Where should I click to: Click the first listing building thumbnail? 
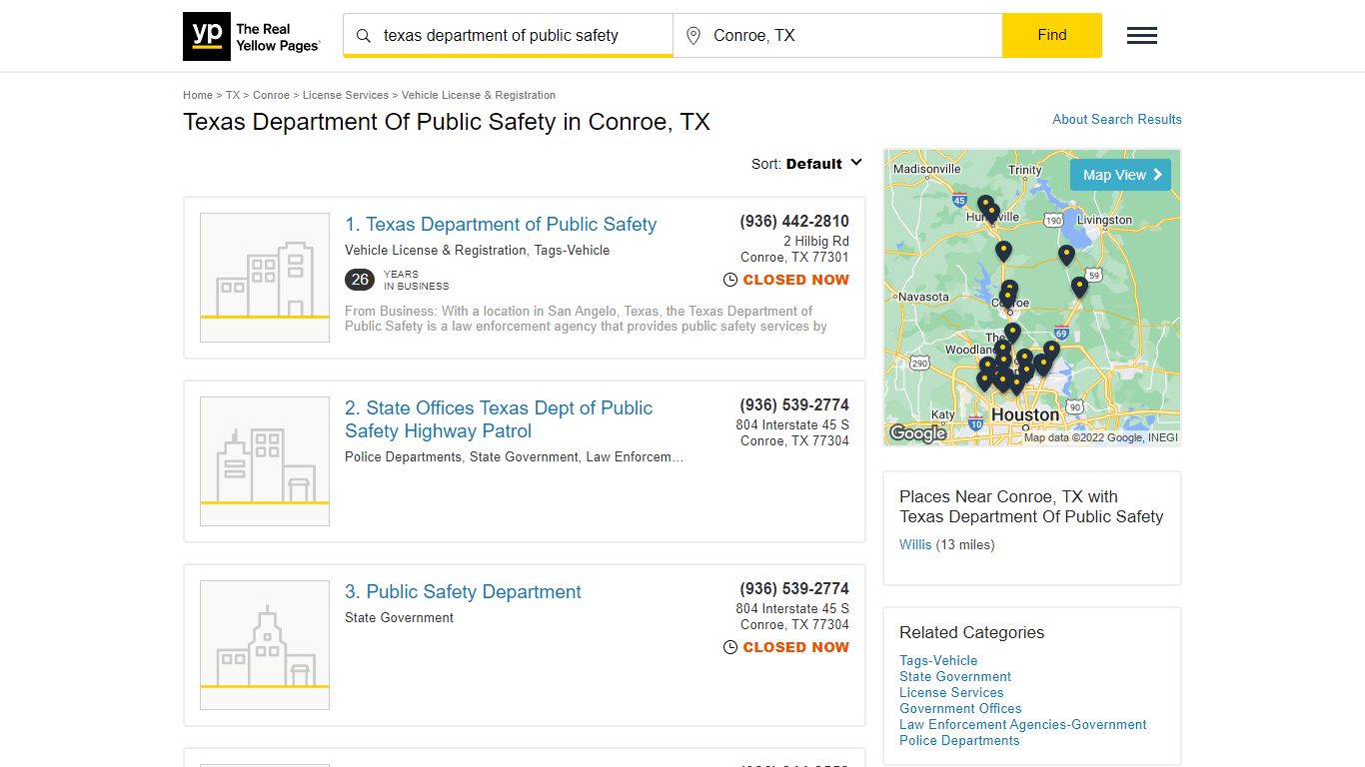(x=265, y=278)
